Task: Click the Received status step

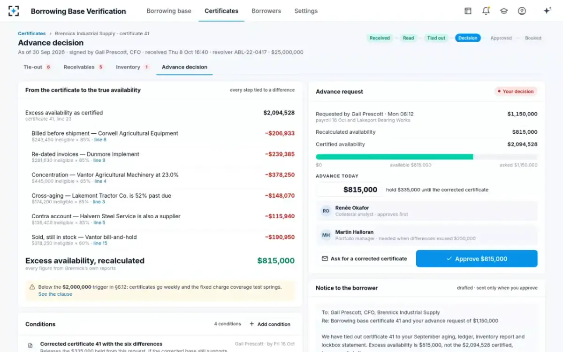Action: point(380,38)
